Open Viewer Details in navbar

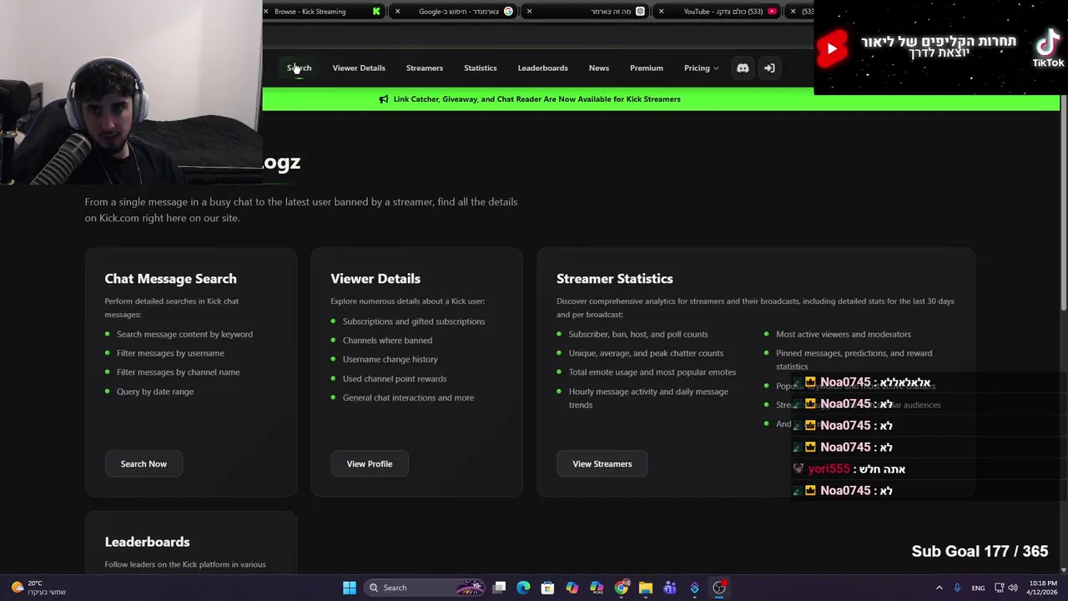coord(359,68)
